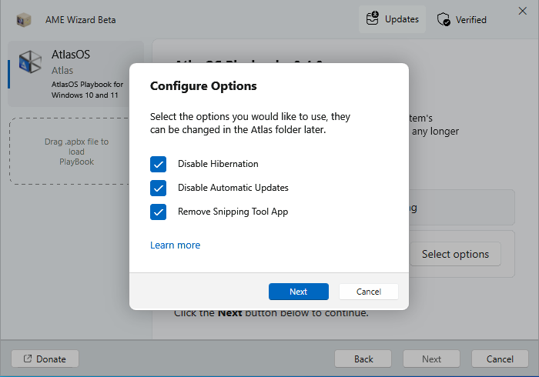
Task: Close the AME Wizard window
Action: coord(523,11)
